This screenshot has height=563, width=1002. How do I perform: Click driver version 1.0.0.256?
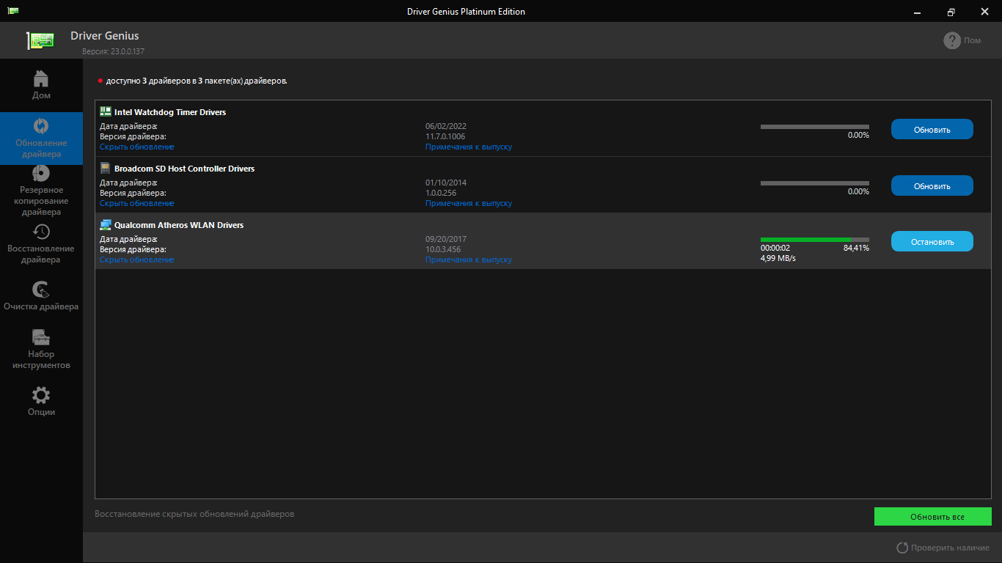(x=441, y=193)
